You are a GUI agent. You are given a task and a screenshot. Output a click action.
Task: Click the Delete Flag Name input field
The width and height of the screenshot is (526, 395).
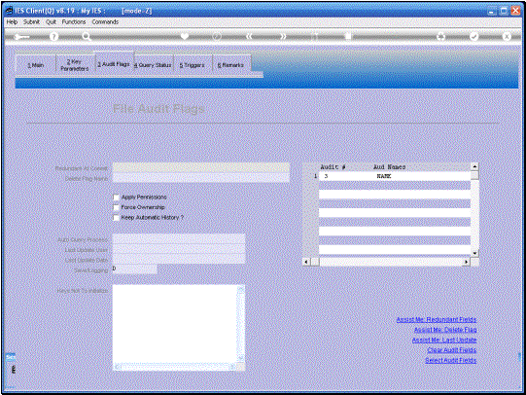coord(201,178)
